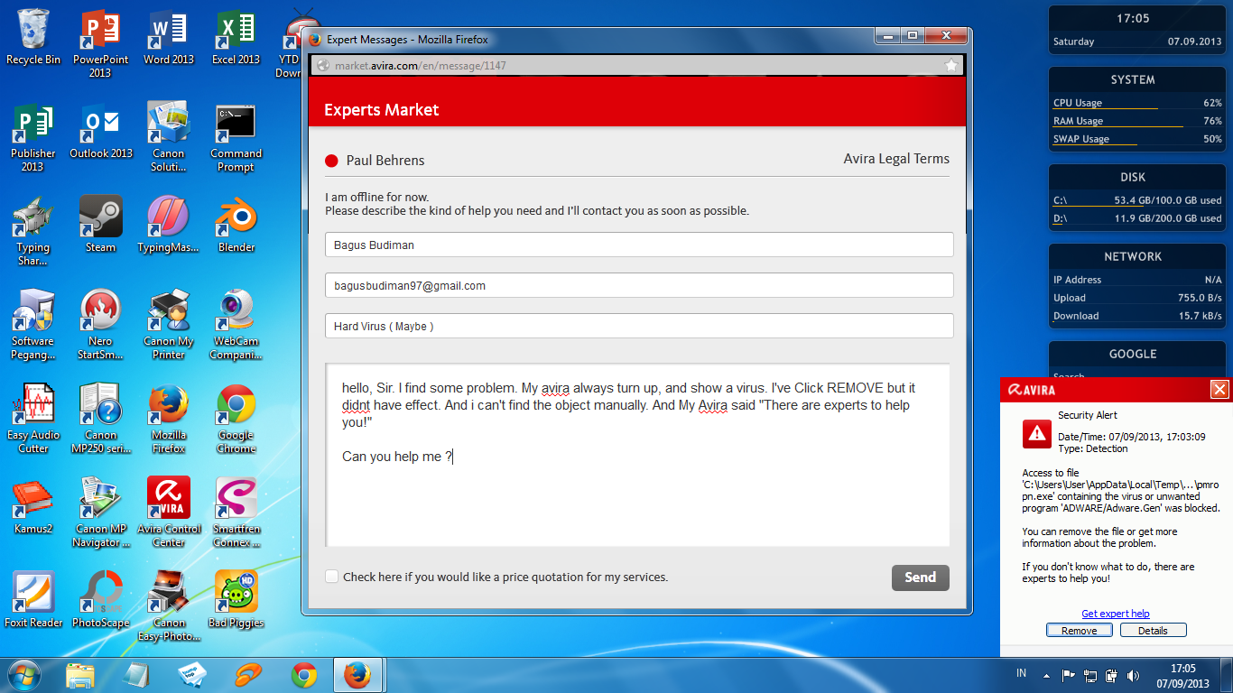Open Easy Audio Cutter shortcut
This screenshot has width=1233, height=693.
pos(33,420)
